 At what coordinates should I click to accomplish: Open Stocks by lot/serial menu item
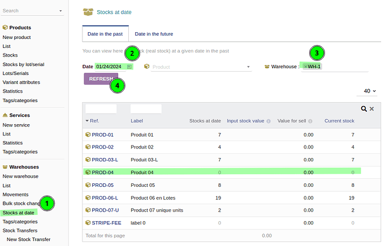[23, 64]
